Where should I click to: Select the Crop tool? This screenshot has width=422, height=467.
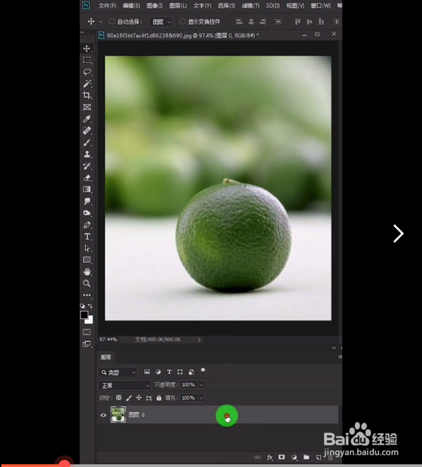[87, 95]
